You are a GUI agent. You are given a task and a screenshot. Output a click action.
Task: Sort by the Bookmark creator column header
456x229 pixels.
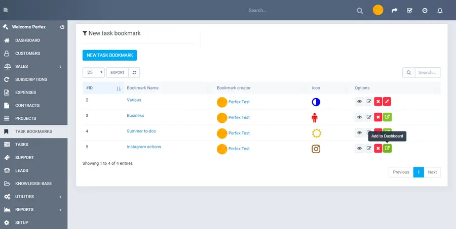[x=234, y=88]
